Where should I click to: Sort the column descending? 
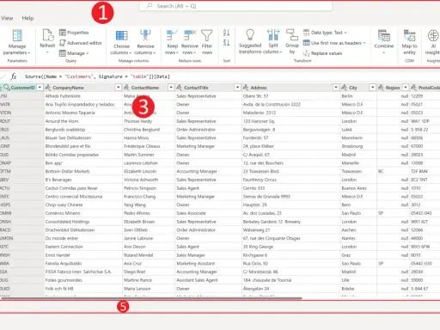click(x=226, y=43)
